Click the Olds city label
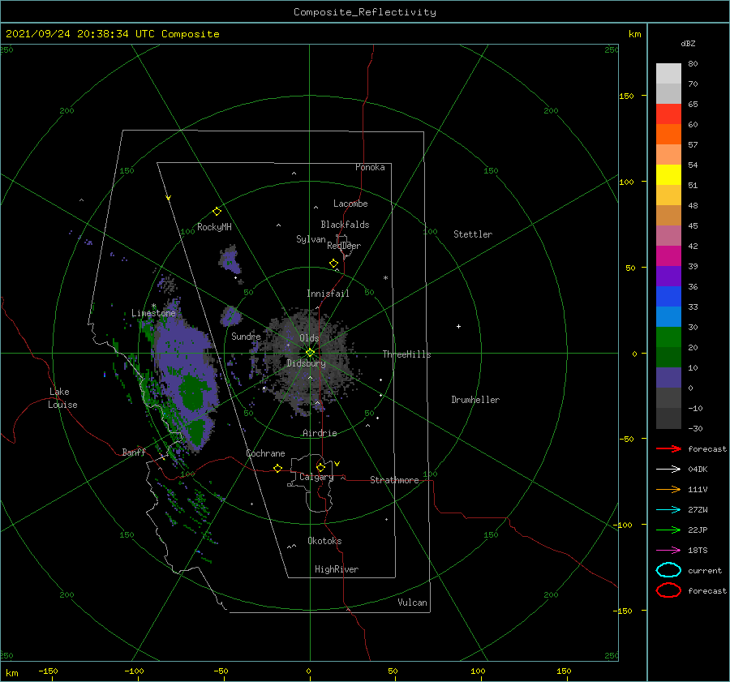Viewport: 730px width, 682px height. point(309,338)
